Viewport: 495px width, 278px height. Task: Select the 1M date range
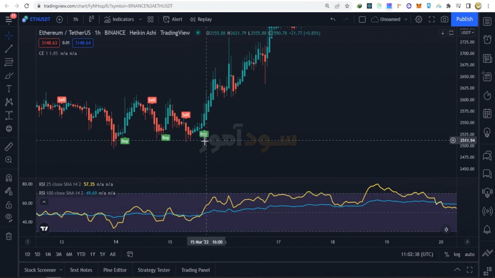[48, 254]
